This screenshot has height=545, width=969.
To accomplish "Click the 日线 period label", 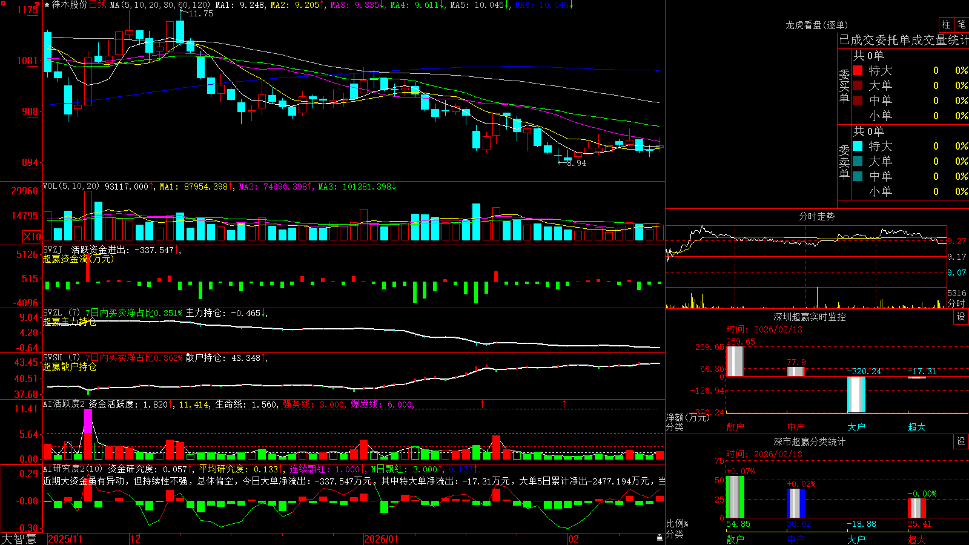I will click(98, 5).
